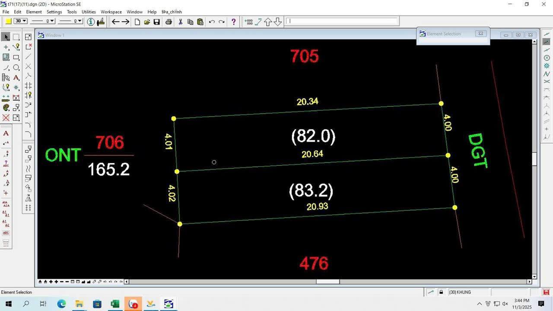Image resolution: width=553 pixels, height=311 pixels.
Task: Select the Element Selection arrow tool
Action: click(6, 37)
